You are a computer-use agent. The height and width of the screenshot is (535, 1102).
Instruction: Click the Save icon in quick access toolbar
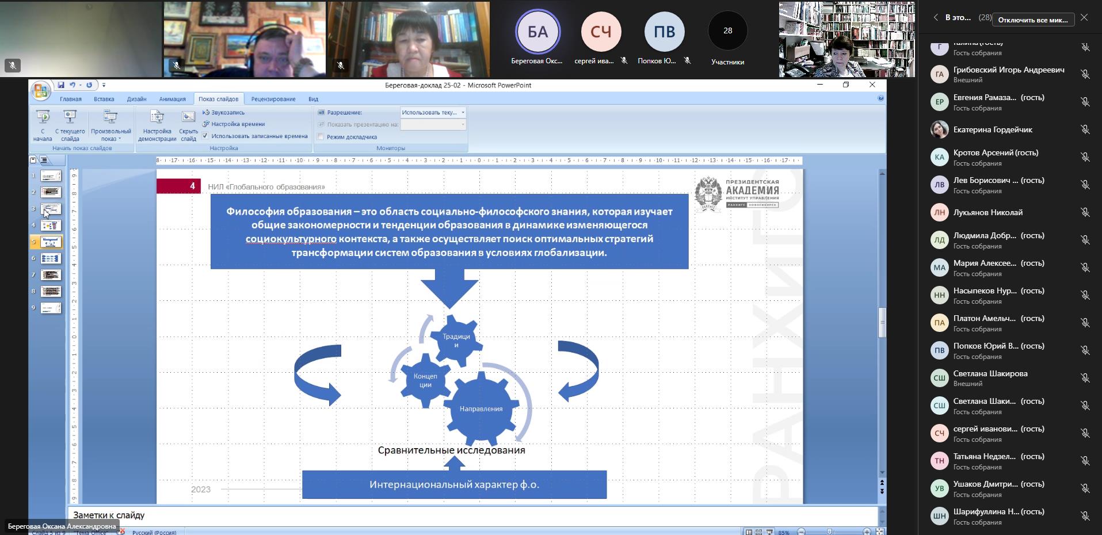(x=61, y=85)
